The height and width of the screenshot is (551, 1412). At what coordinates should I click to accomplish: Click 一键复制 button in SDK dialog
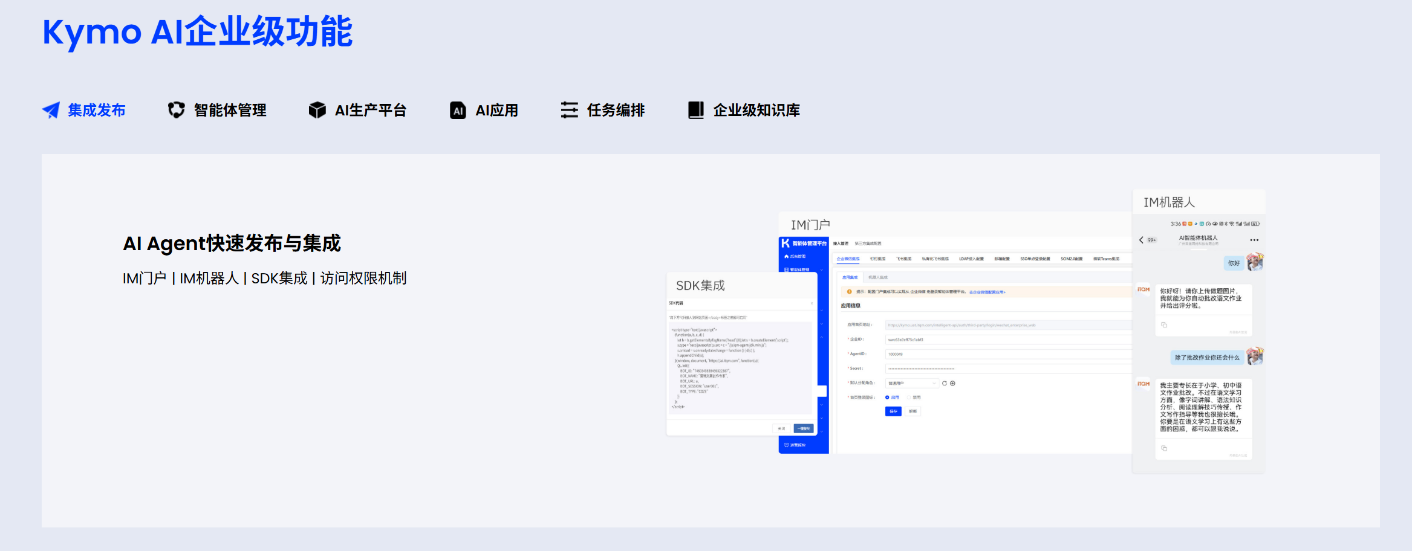click(804, 428)
